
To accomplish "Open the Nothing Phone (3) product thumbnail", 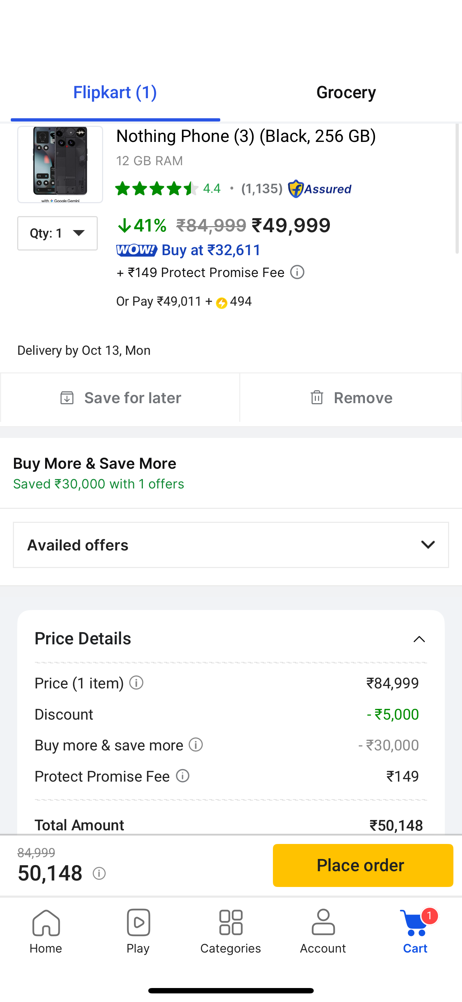I will (x=60, y=164).
